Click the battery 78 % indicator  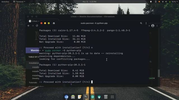tap(172, 2)
